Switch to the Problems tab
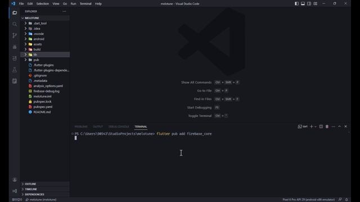Image resolution: width=360 pixels, height=202 pixels. [81, 127]
